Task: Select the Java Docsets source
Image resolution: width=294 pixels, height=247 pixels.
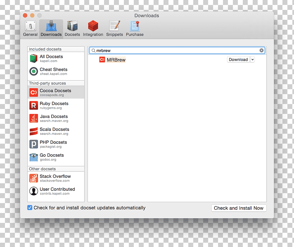Action: [56, 118]
